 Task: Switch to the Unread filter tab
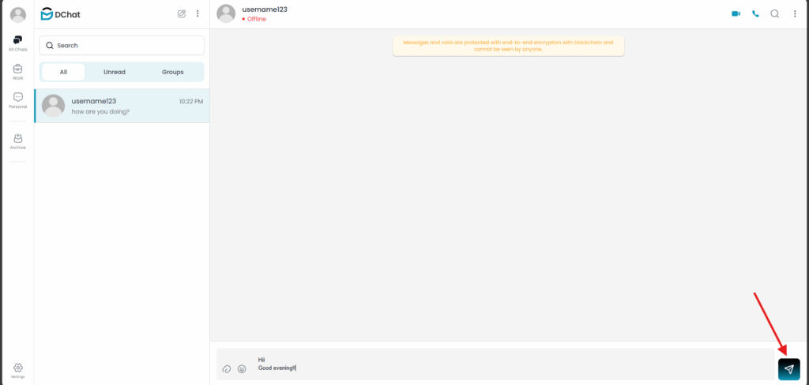(115, 72)
